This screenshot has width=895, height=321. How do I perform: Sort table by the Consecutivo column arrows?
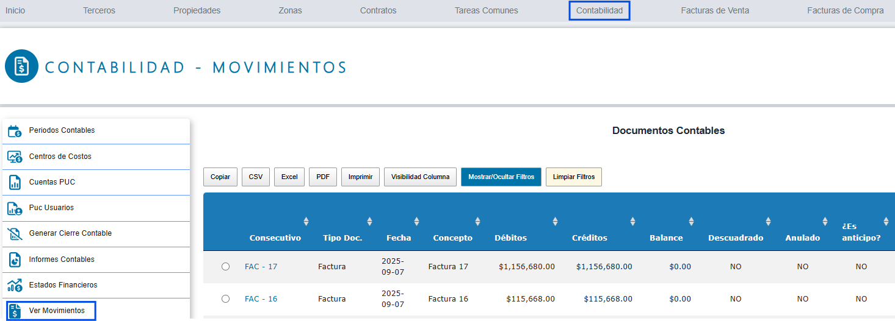[x=306, y=222]
